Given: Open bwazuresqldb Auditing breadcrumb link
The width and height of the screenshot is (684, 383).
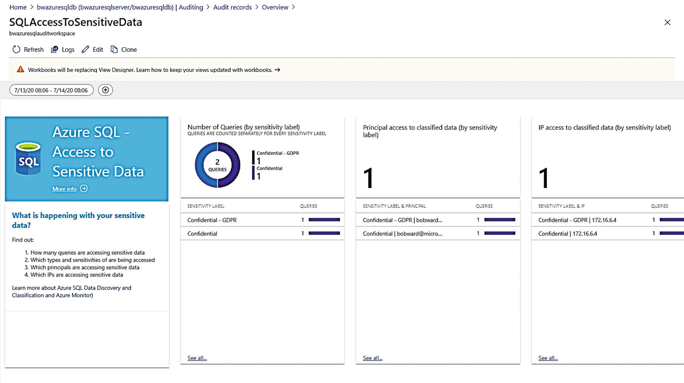Looking at the screenshot, I should (x=120, y=7).
